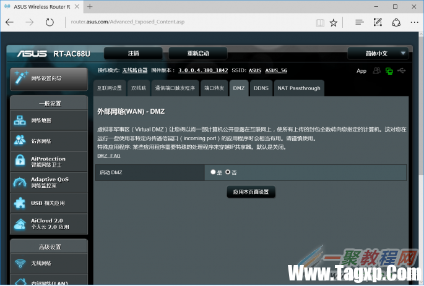The image size is (424, 286).
Task: Make a web note pen icon
Action: pyautogui.click(x=378, y=22)
